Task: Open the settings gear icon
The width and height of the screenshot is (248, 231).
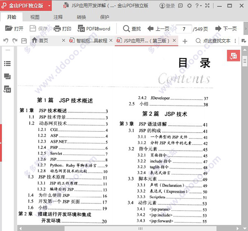Action: click(189, 6)
